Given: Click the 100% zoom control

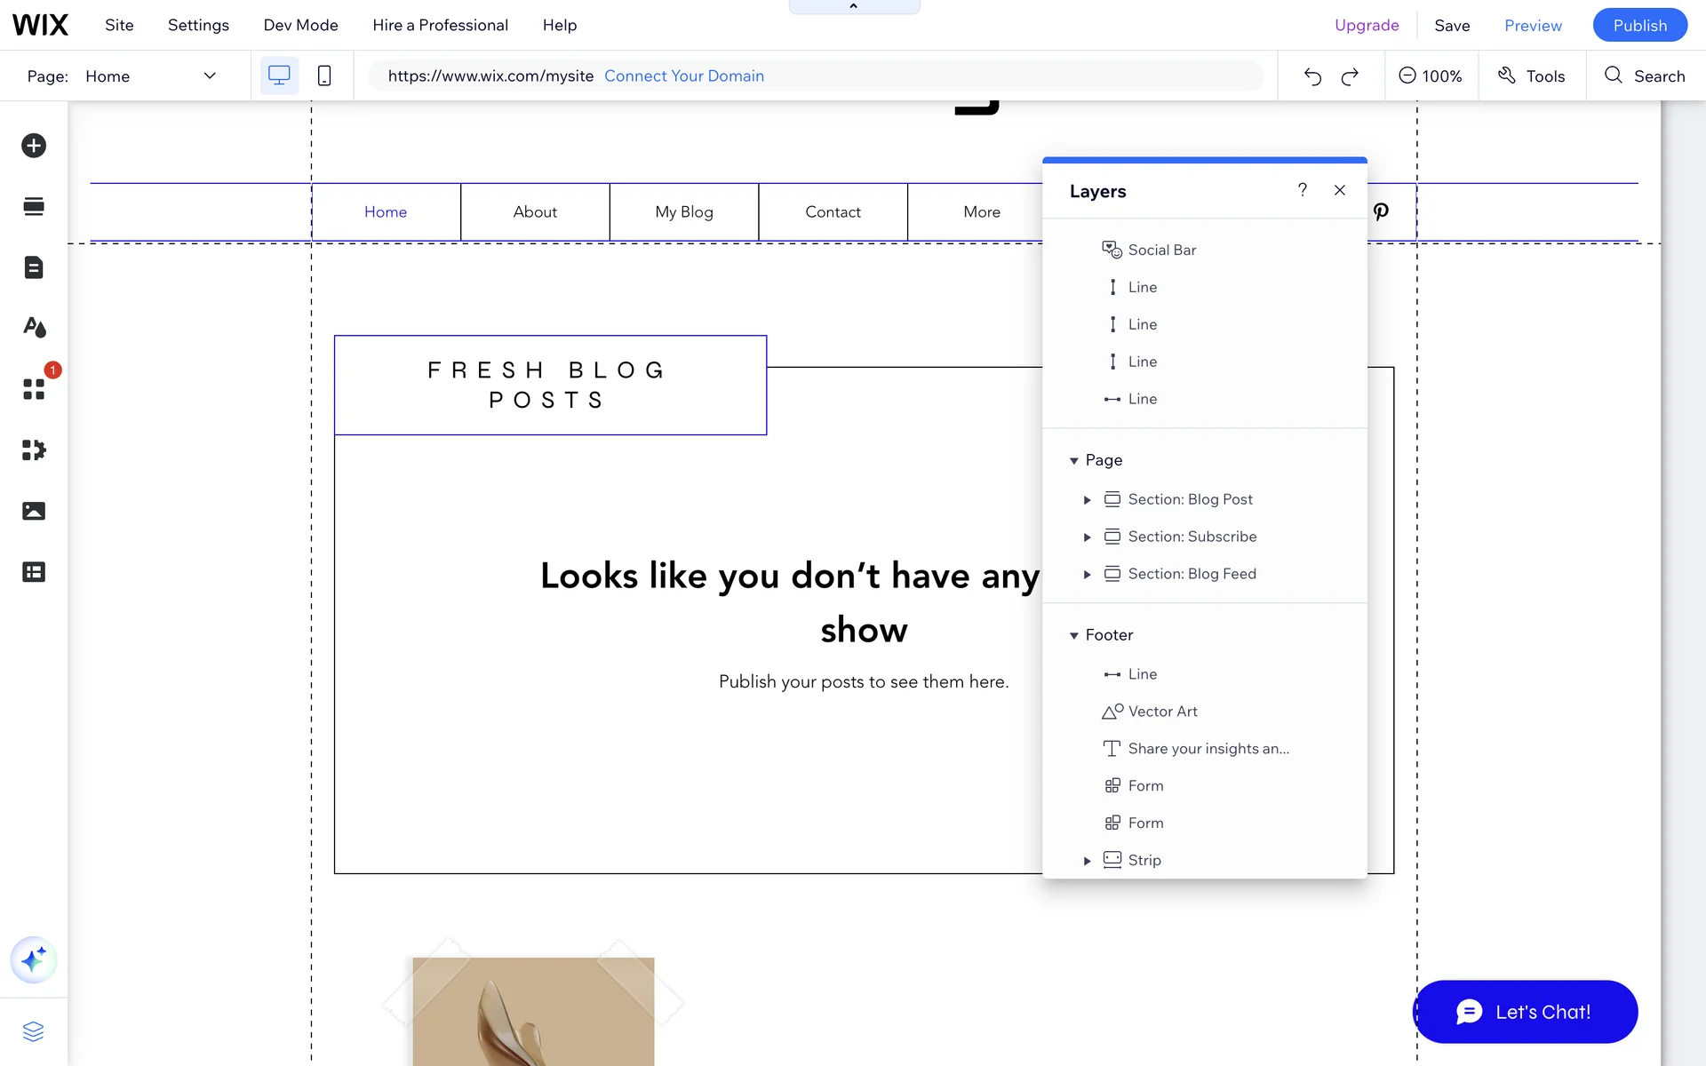Looking at the screenshot, I should click(1431, 76).
